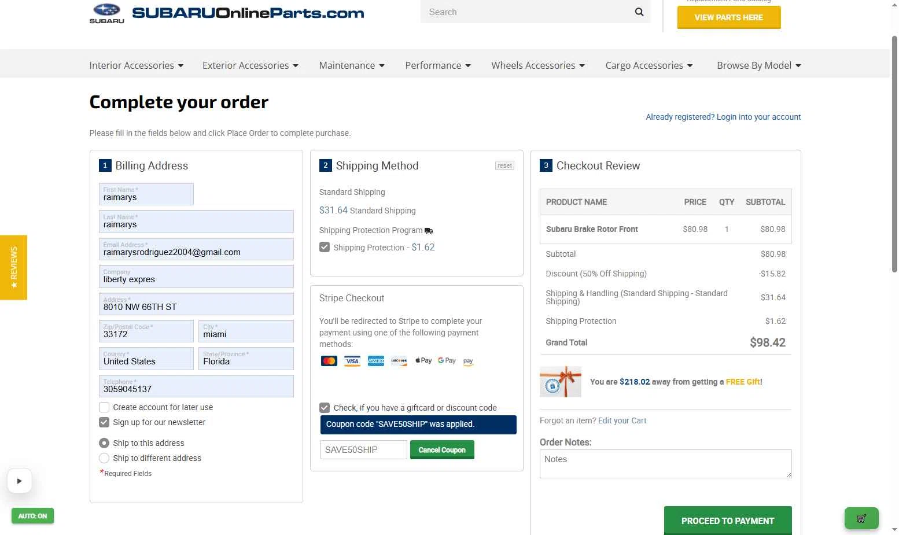This screenshot has width=899, height=535.
Task: Open the floating cart icon button
Action: (x=861, y=518)
